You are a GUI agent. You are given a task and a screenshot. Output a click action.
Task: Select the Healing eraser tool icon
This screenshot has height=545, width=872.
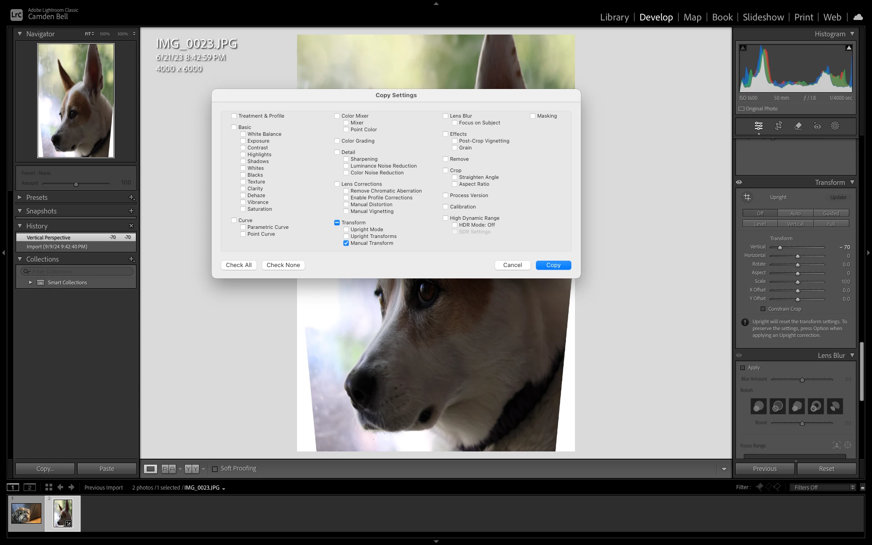(x=798, y=126)
